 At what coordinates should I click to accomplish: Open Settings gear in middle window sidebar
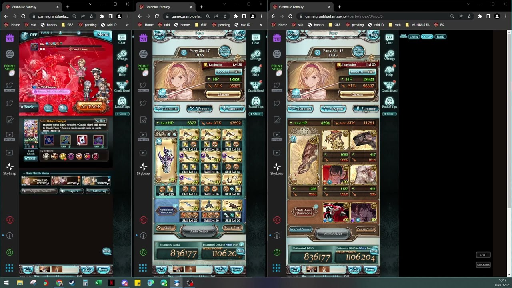point(256,55)
